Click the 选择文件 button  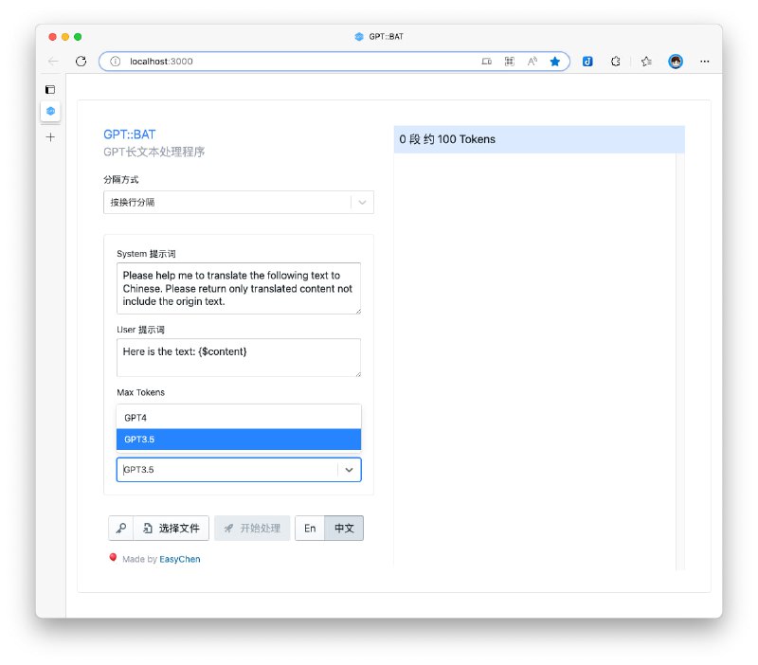(x=171, y=529)
